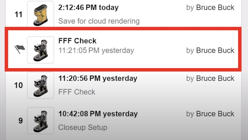
Task: Click the version 10 model thumbnail
Action: coord(40,85)
